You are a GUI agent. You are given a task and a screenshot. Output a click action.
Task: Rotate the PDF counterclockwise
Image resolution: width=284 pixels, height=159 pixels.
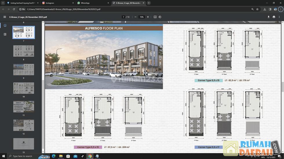click(160, 17)
